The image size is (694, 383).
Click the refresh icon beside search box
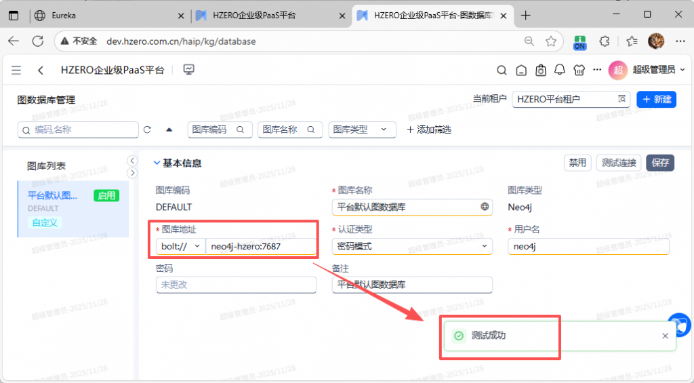coord(147,129)
